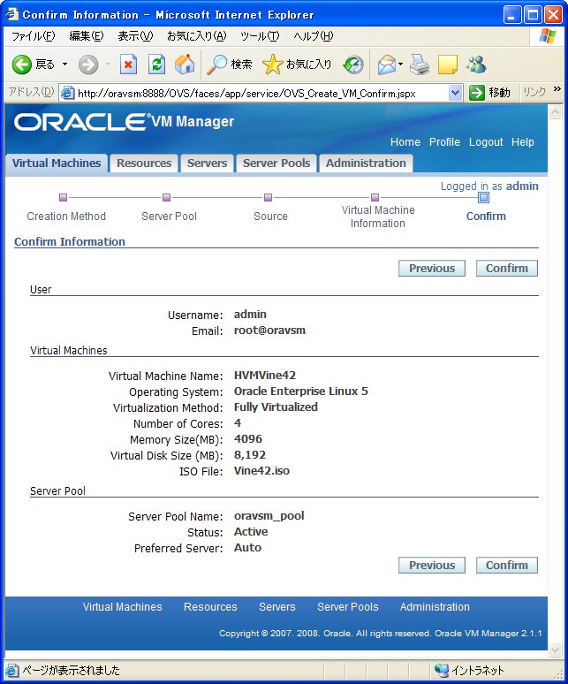
Task: Open the ヘルプ(H) menu
Action: pos(314,36)
